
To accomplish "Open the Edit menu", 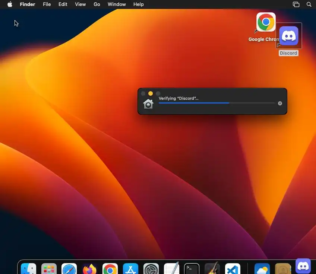I will click(63, 4).
